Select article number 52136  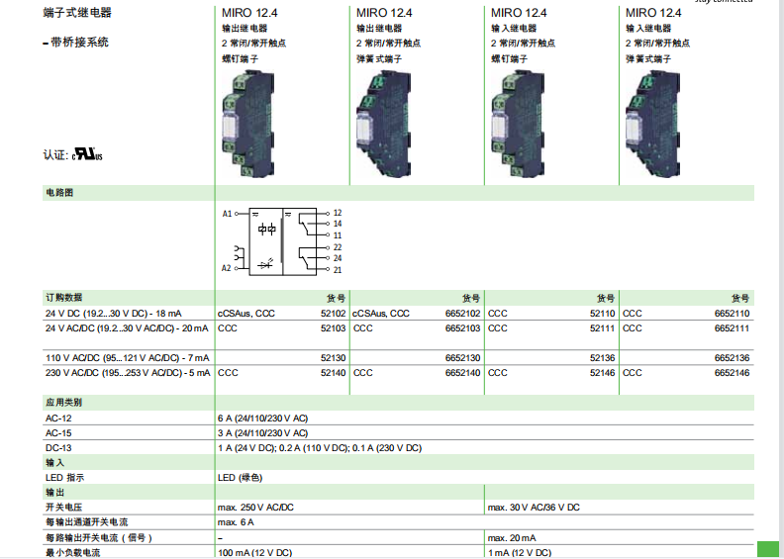(x=603, y=358)
